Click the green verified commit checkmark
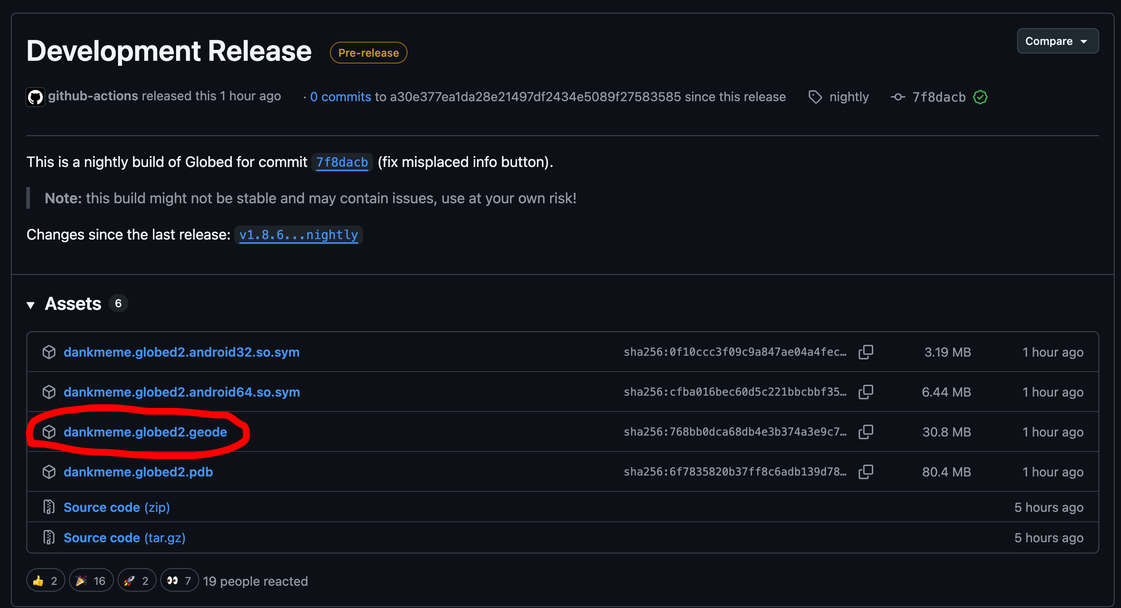The height and width of the screenshot is (608, 1121). (x=980, y=97)
